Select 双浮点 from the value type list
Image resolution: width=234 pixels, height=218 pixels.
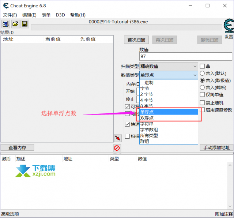coord(169,118)
